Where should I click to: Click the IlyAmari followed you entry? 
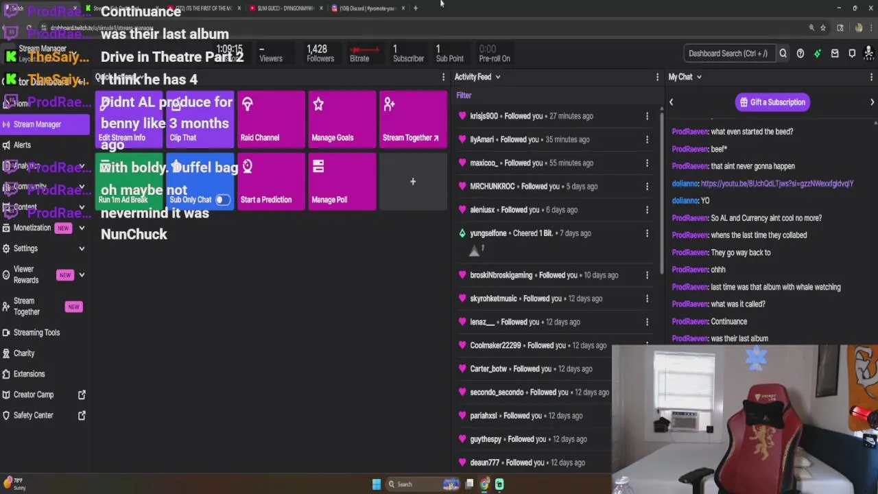[553, 139]
